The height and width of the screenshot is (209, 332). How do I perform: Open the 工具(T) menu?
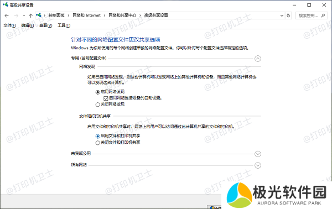[x=64, y=25]
